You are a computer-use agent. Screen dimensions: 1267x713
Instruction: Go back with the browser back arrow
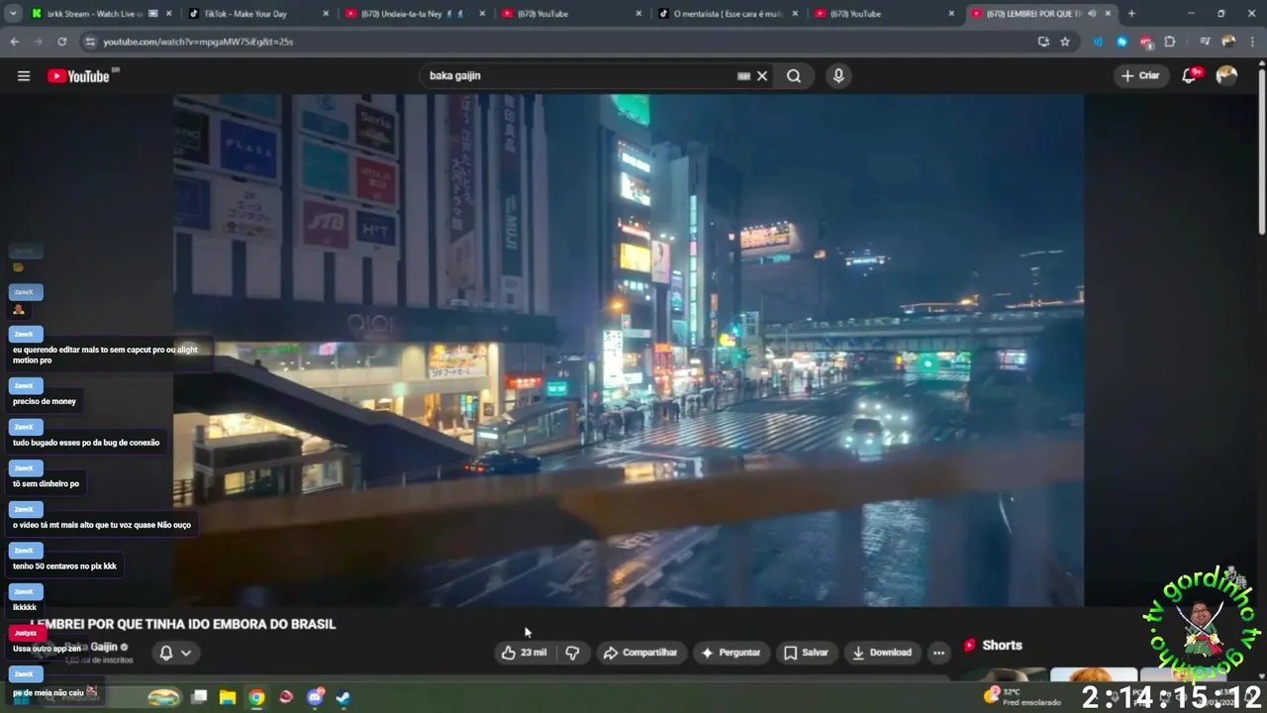pos(14,42)
